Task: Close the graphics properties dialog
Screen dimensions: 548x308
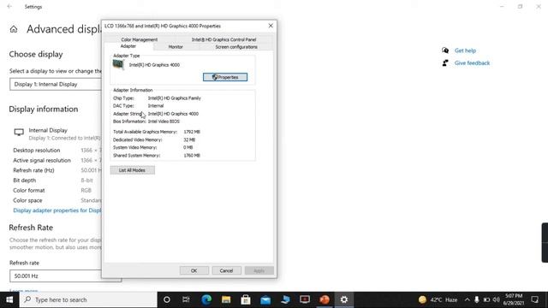Action: pos(271,26)
